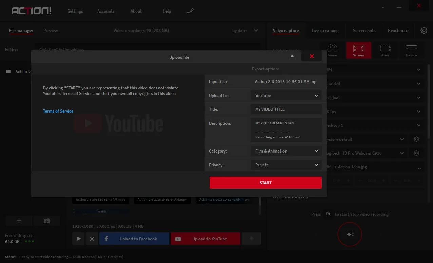Select thumbnail Action 2-6-2018 10-51-43 AM.mp4

(100, 200)
